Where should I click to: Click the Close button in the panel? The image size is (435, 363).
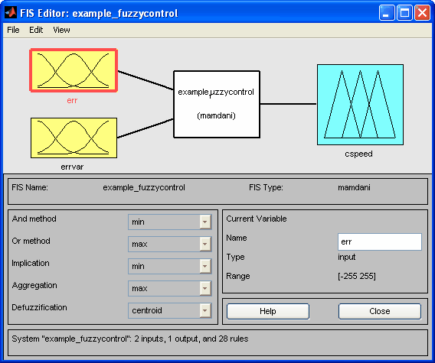coord(380,311)
